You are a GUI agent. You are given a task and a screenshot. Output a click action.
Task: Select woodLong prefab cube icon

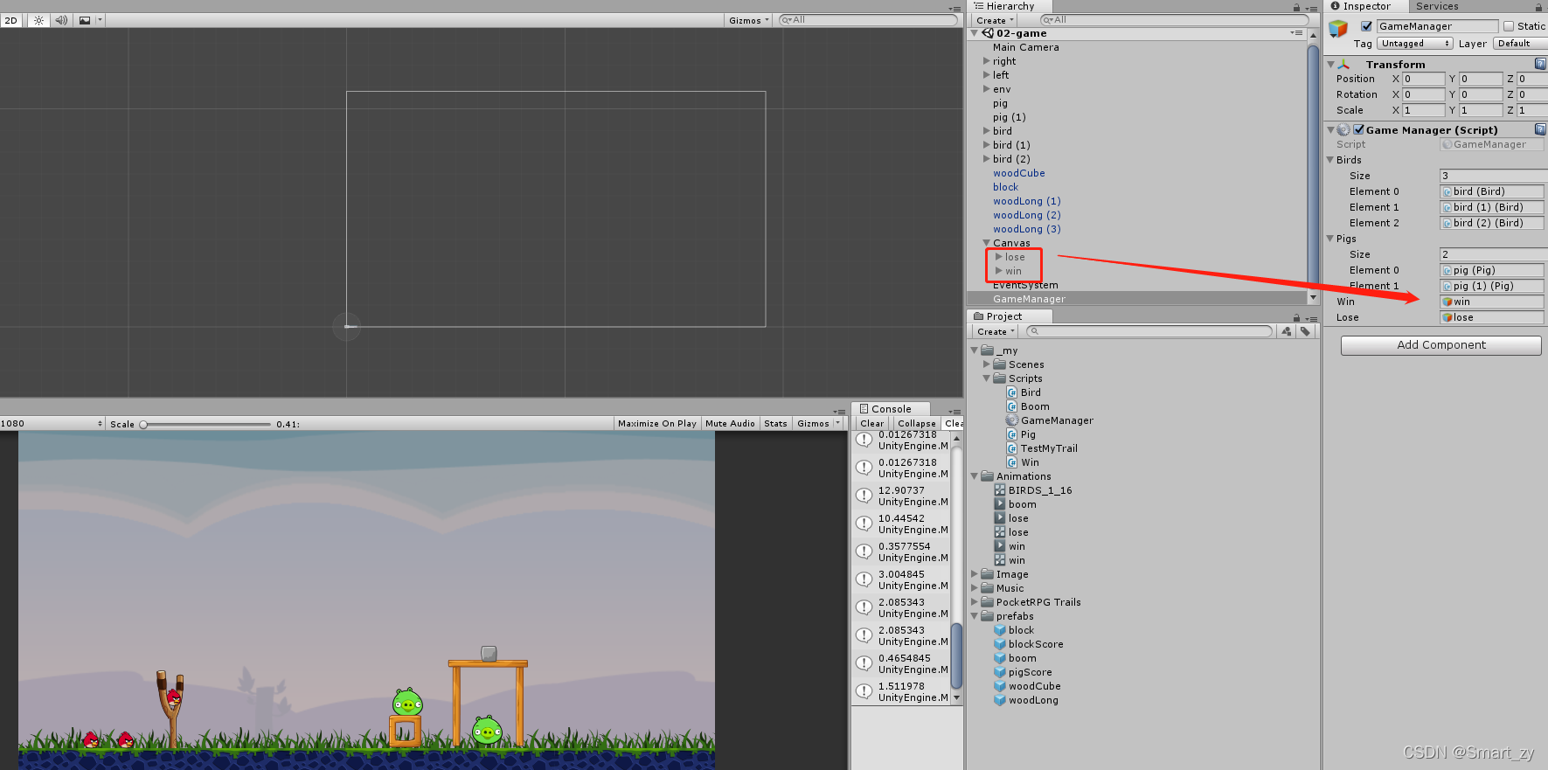[1000, 700]
